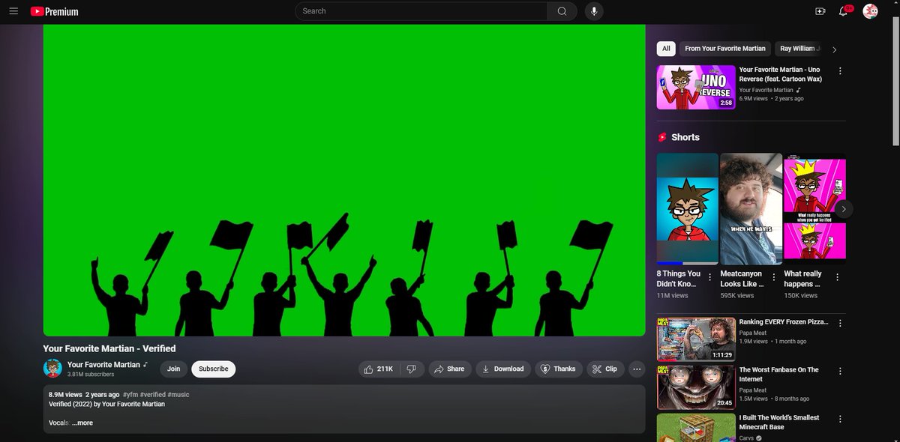
Task: Click the Join membership button
Action: point(173,369)
